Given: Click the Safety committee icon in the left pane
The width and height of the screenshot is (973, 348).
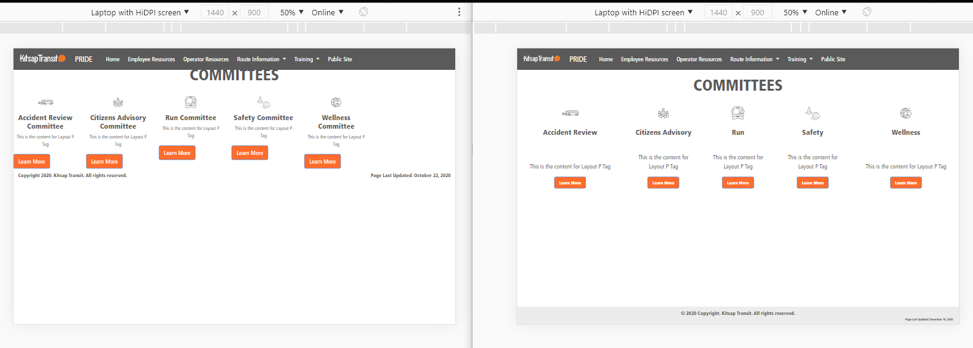Looking at the screenshot, I should (x=263, y=102).
